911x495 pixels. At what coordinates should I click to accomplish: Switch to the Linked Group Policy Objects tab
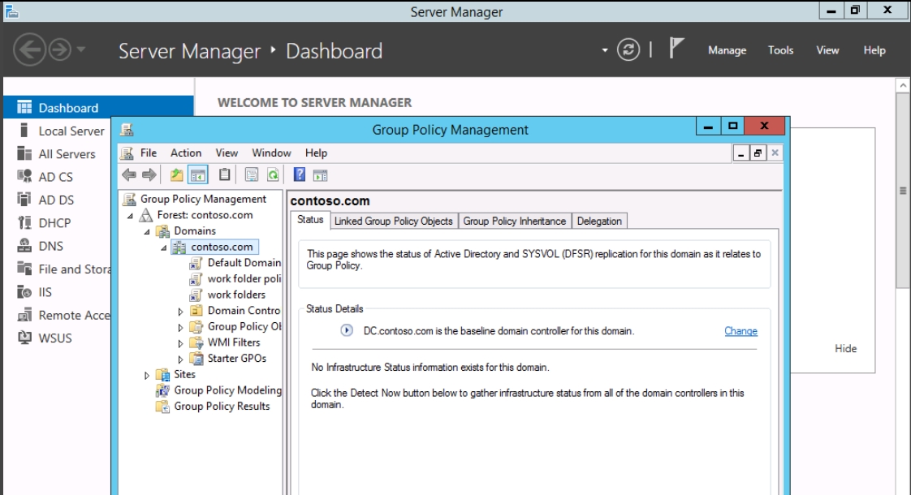tap(393, 221)
